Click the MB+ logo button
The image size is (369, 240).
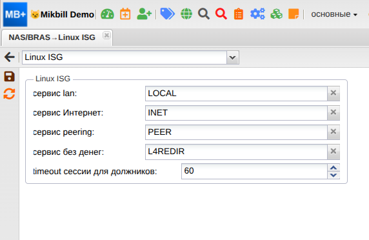click(15, 14)
